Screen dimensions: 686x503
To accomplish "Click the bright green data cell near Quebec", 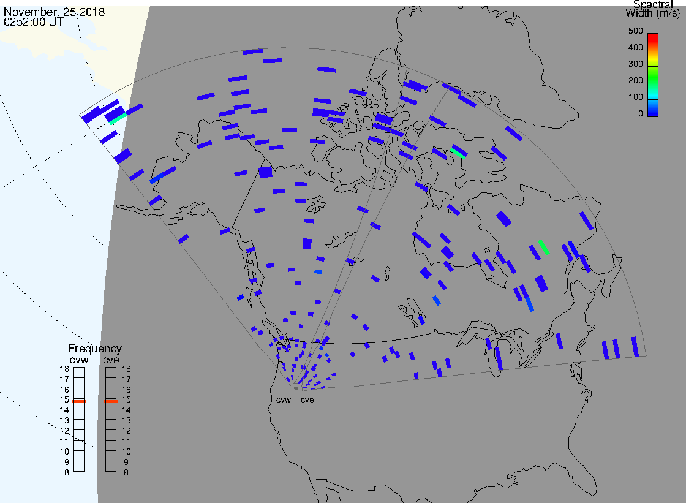I will (x=543, y=247).
